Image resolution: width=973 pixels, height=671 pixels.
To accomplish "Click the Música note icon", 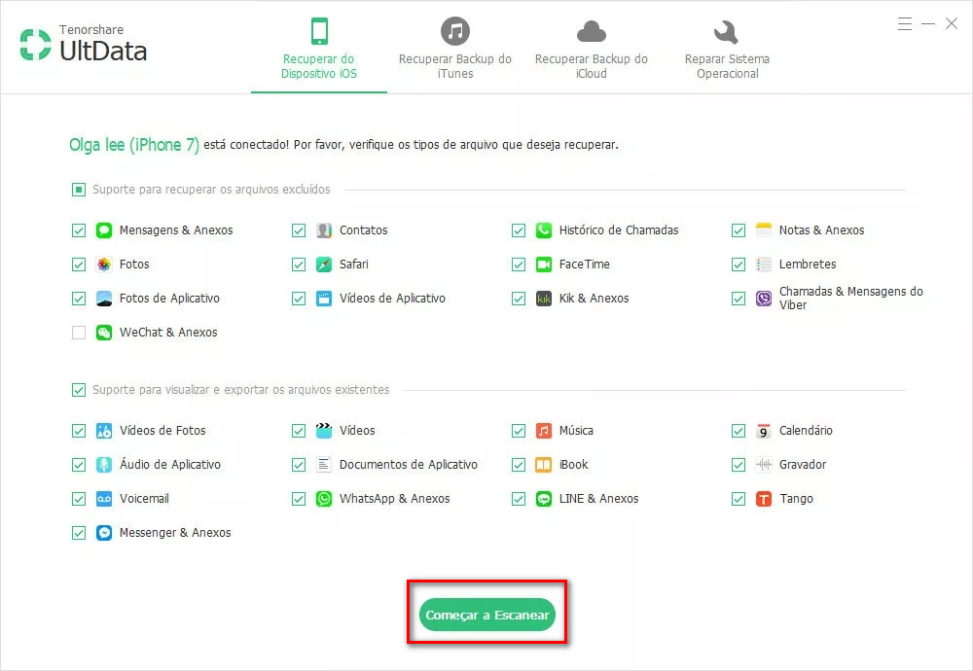I will [544, 431].
